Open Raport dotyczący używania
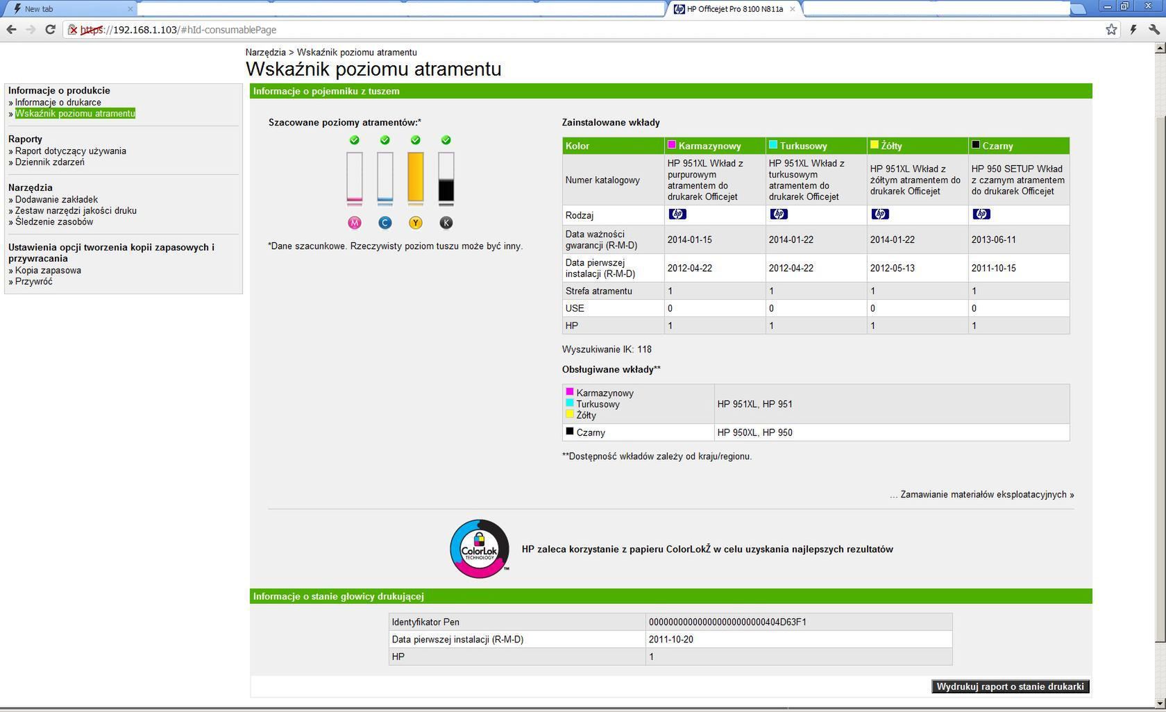Viewport: 1166px width, 712px height. [x=71, y=151]
